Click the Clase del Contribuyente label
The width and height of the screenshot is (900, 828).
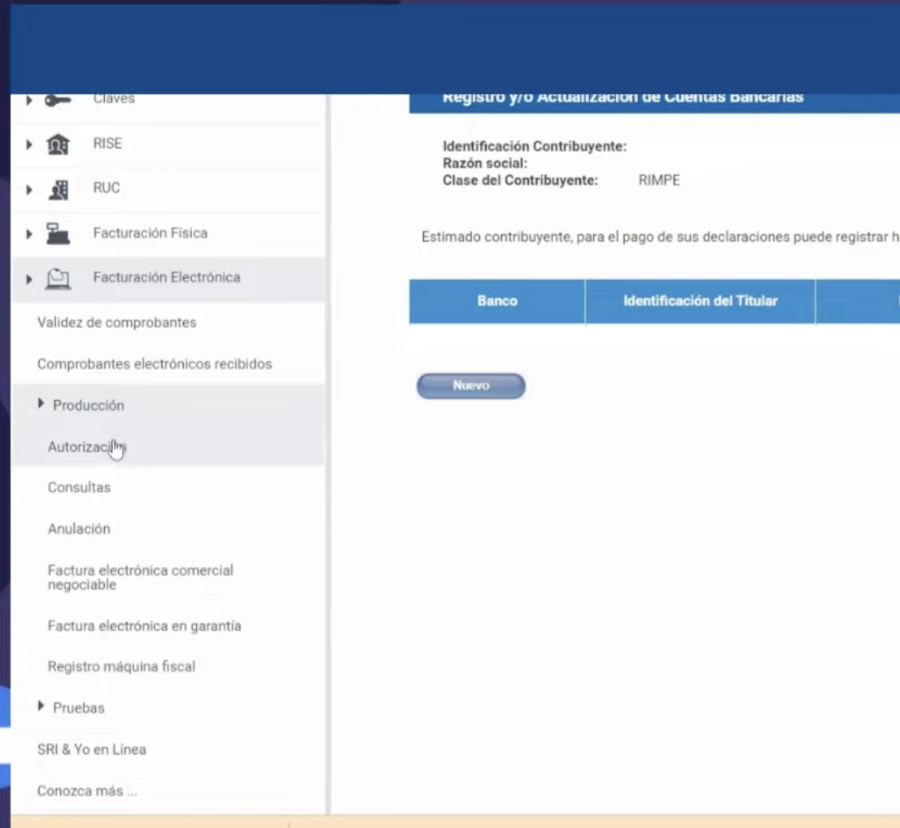point(520,181)
